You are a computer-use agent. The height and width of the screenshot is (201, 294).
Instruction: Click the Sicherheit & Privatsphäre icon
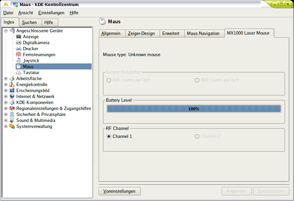(x=12, y=114)
